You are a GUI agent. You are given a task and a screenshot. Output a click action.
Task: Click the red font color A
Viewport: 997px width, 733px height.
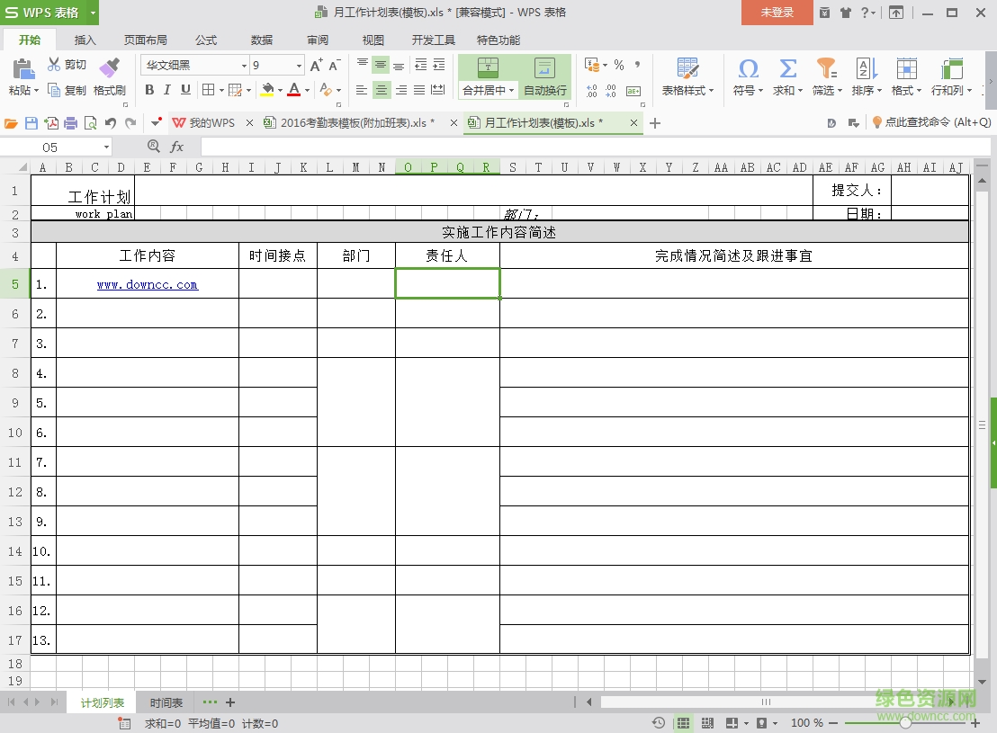coord(293,90)
